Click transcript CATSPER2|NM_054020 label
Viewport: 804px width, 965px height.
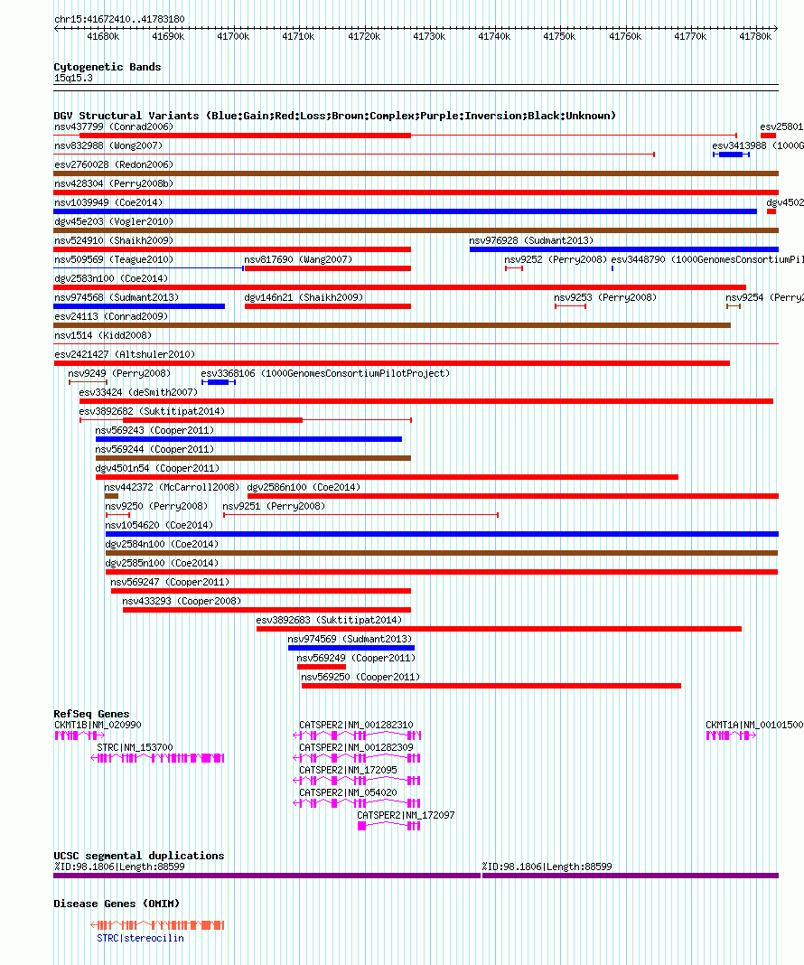coord(348,792)
